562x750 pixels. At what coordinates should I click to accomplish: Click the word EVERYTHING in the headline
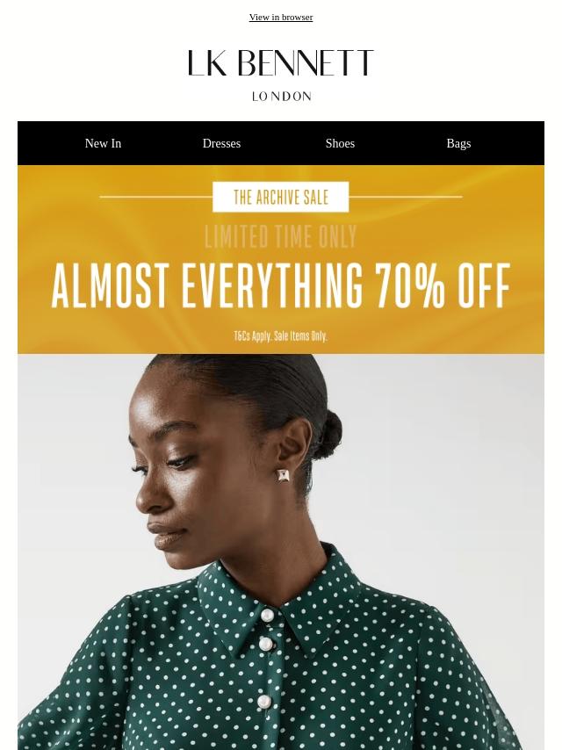(272, 285)
